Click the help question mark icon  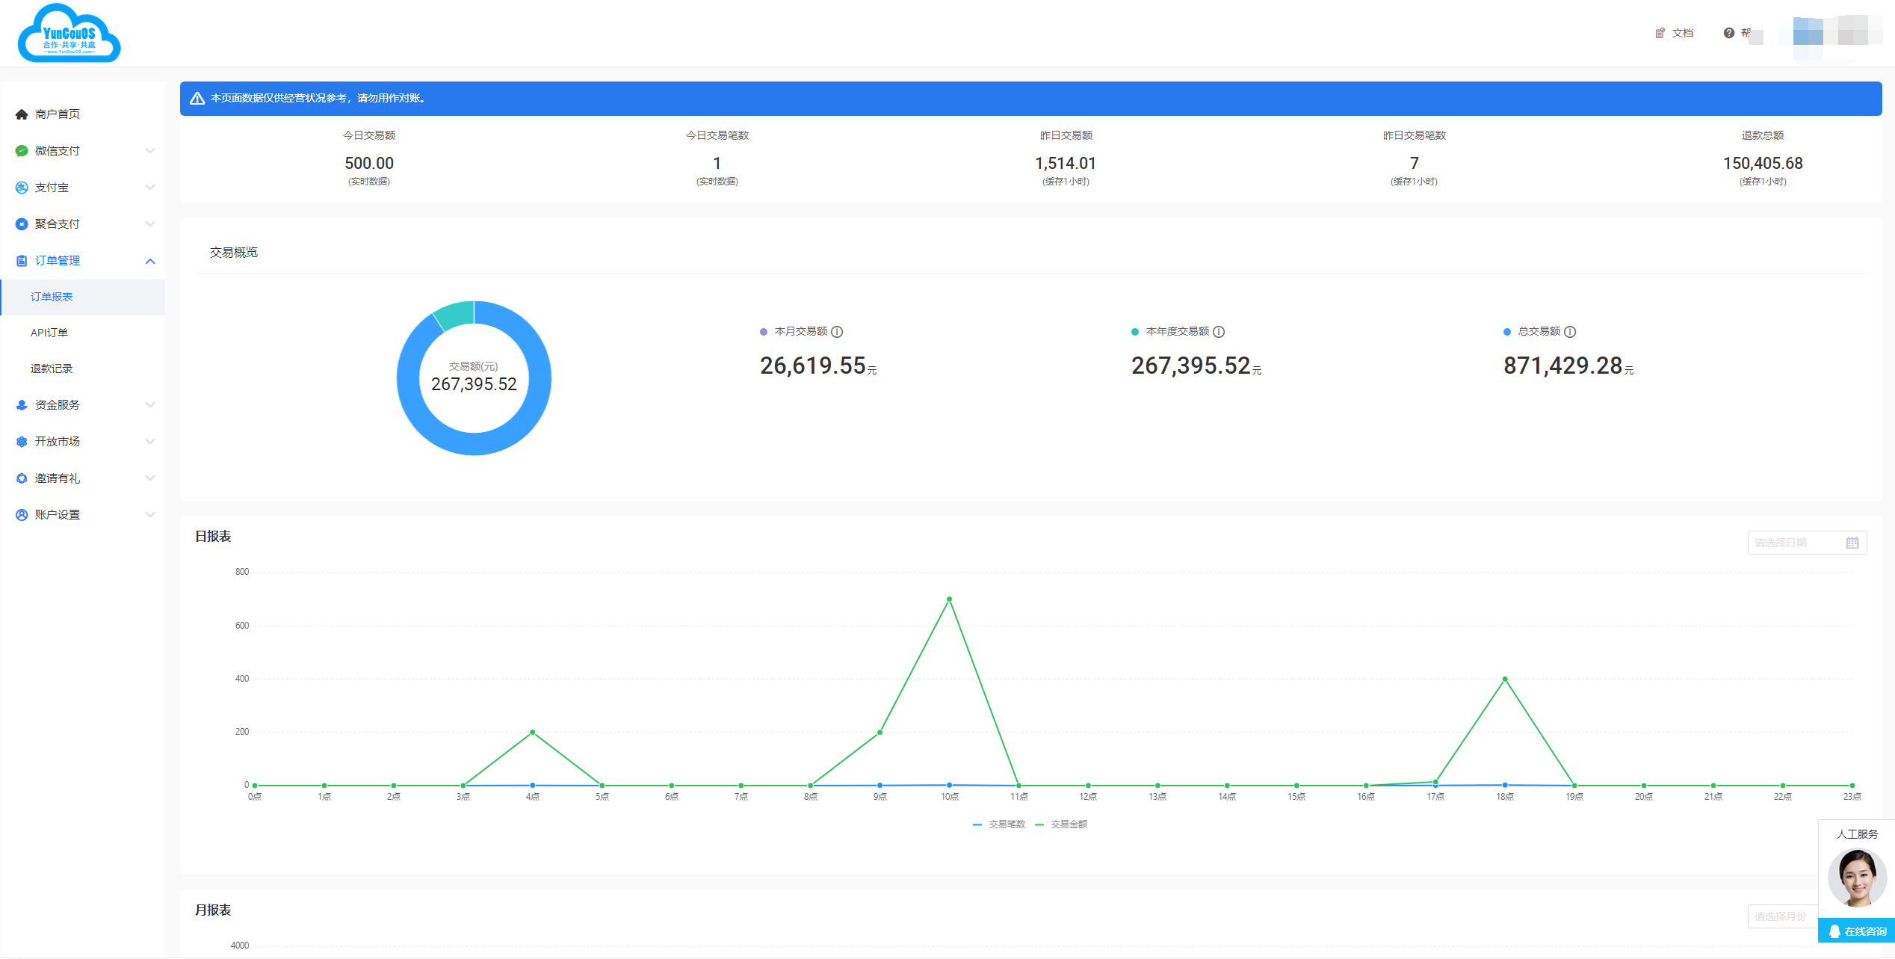[1729, 33]
